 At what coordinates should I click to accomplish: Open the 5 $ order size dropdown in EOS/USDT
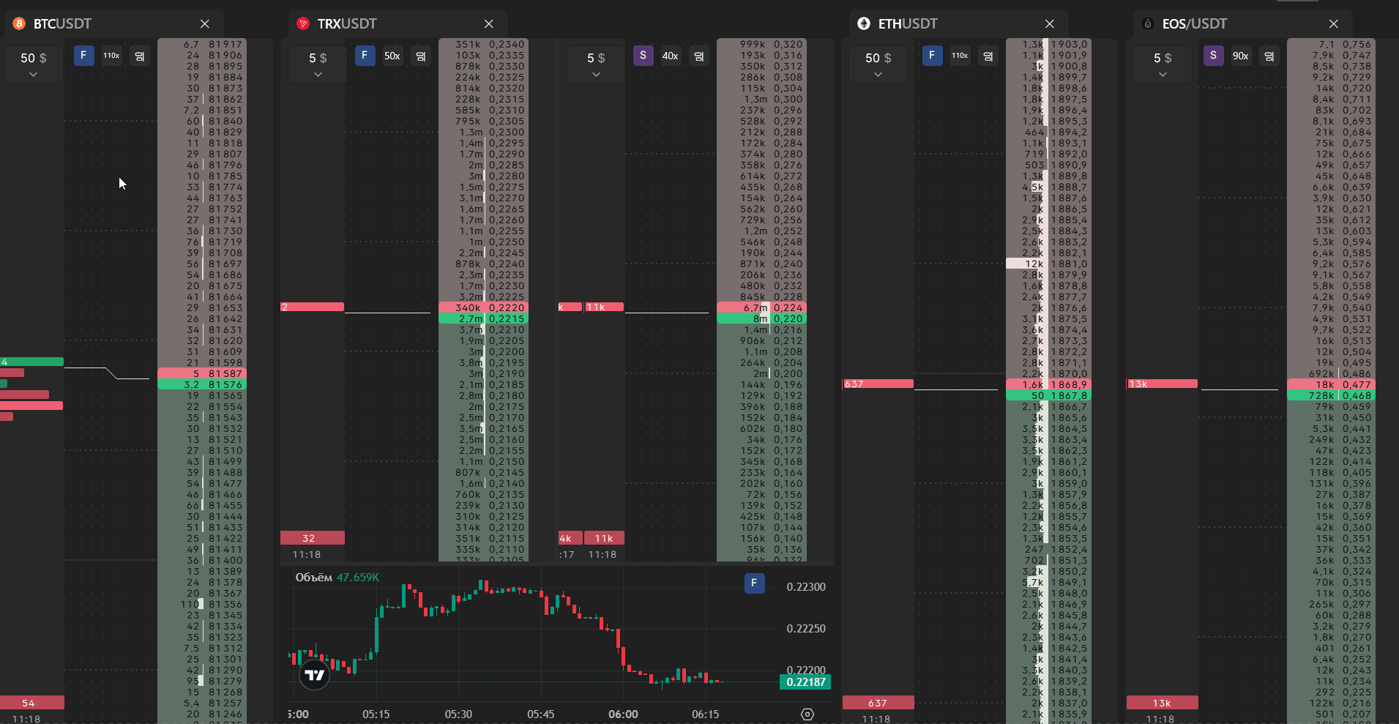coord(1163,64)
